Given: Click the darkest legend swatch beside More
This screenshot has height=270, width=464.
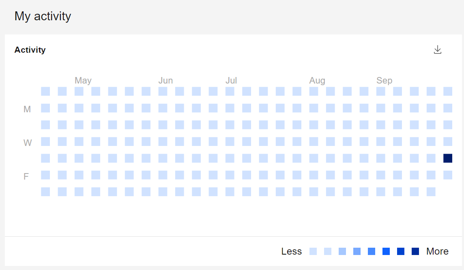Looking at the screenshot, I should click(x=415, y=251).
